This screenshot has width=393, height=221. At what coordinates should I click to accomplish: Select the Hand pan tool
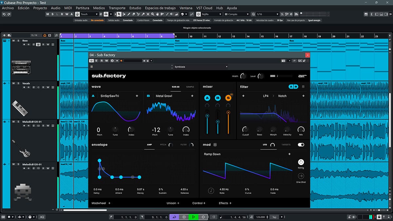pyautogui.click(x=158, y=14)
